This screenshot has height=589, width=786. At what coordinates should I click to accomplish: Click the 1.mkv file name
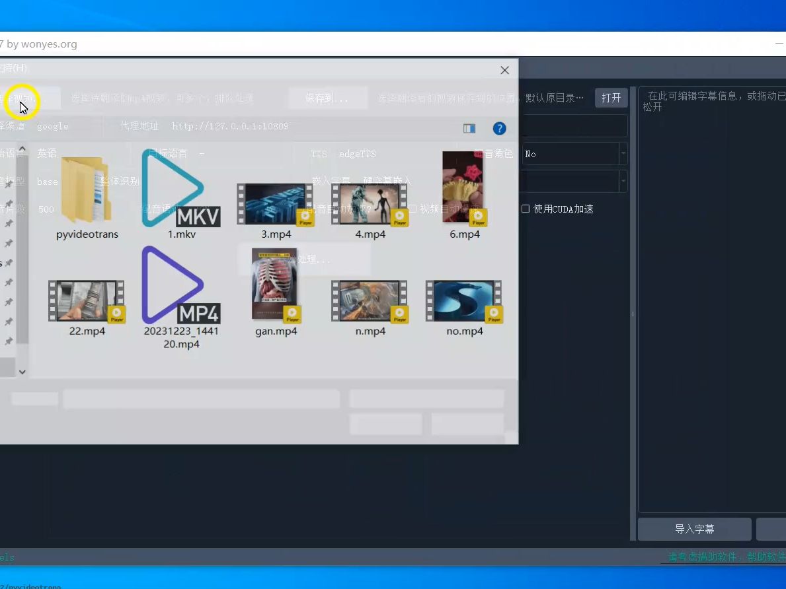(182, 234)
